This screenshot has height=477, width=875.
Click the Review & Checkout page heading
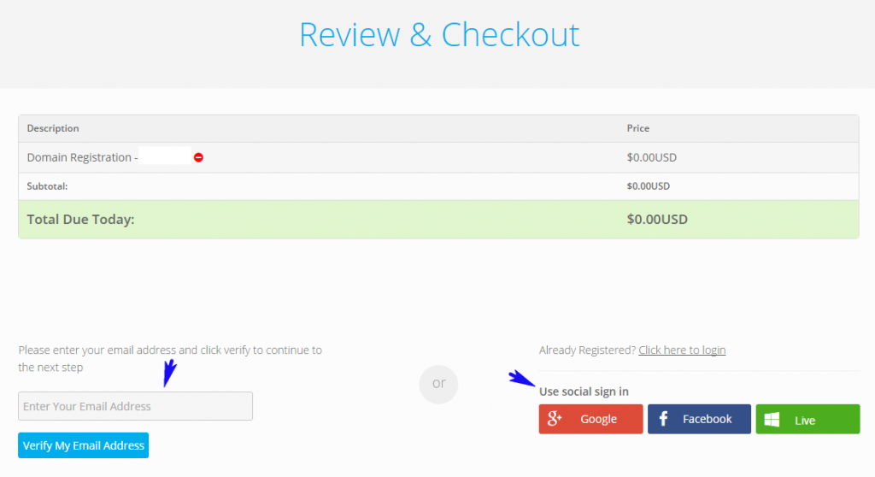[x=439, y=34]
